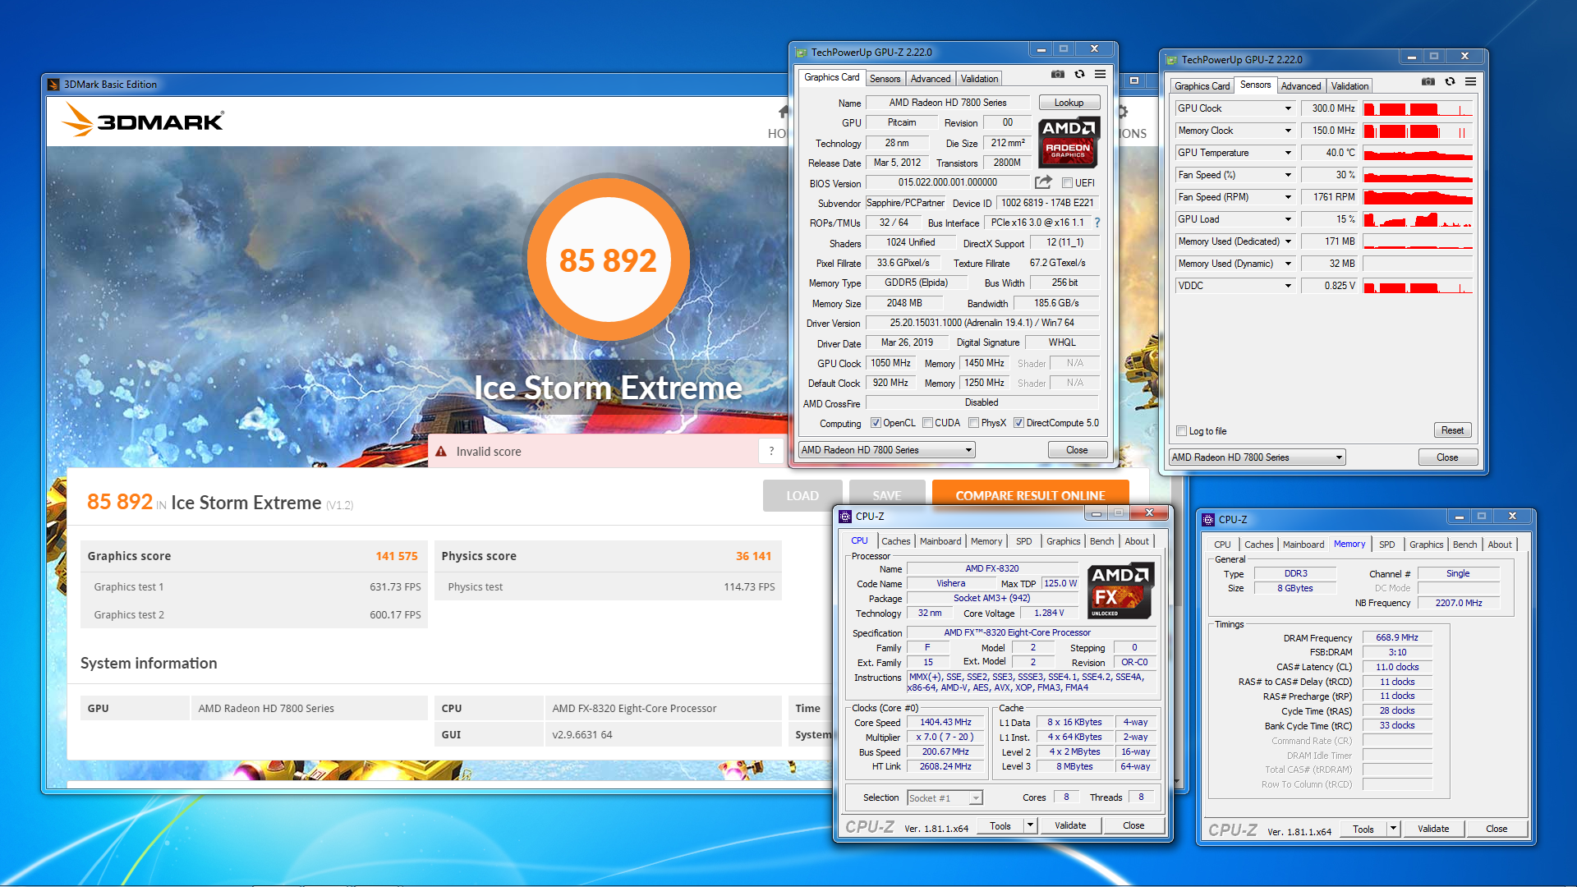This screenshot has height=887, width=1577.
Task: Switch to Validation tab in left GPU-Z window
Action: tap(979, 79)
